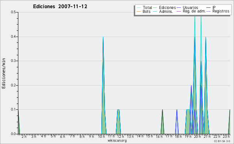Click the Total legend color line
234x144 pixels.
click(138, 8)
